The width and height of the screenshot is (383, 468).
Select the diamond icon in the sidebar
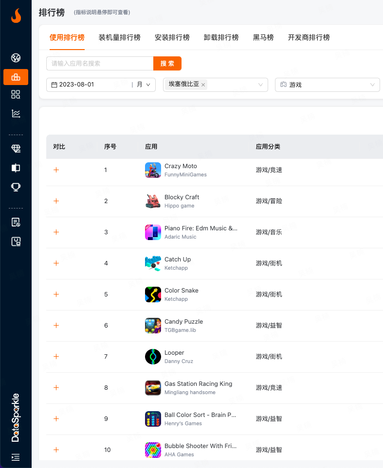coord(16,149)
